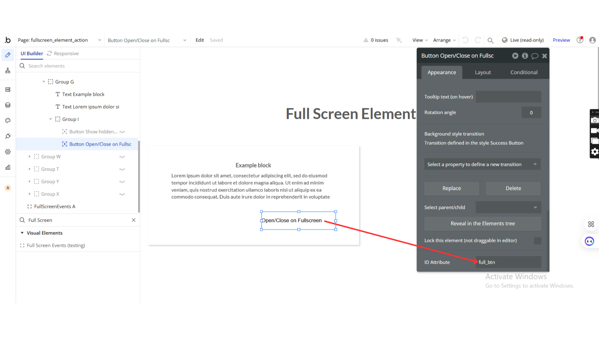Toggle visibility eye for Group X

[122, 194]
